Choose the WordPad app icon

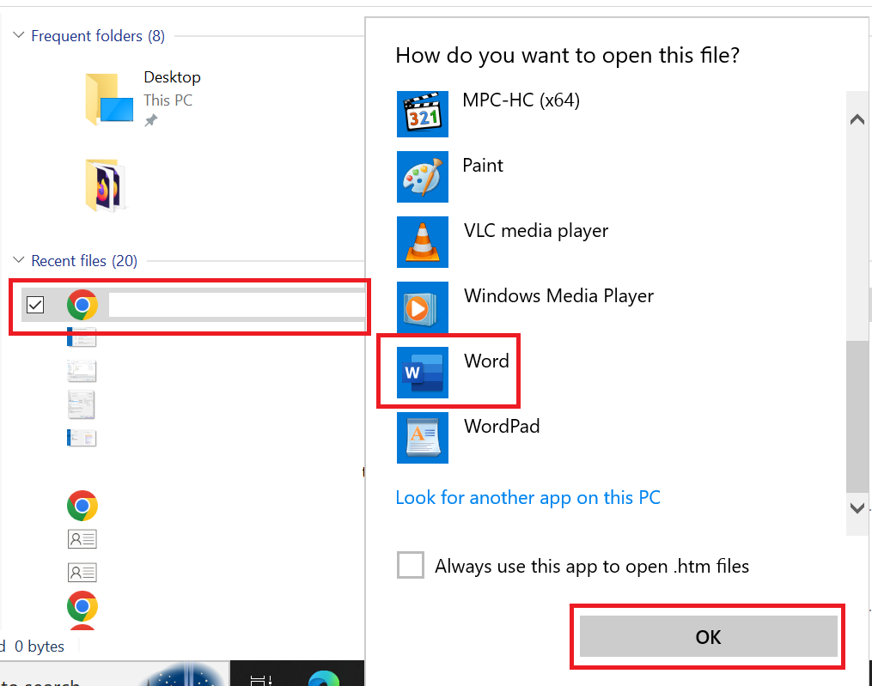pyautogui.click(x=422, y=438)
